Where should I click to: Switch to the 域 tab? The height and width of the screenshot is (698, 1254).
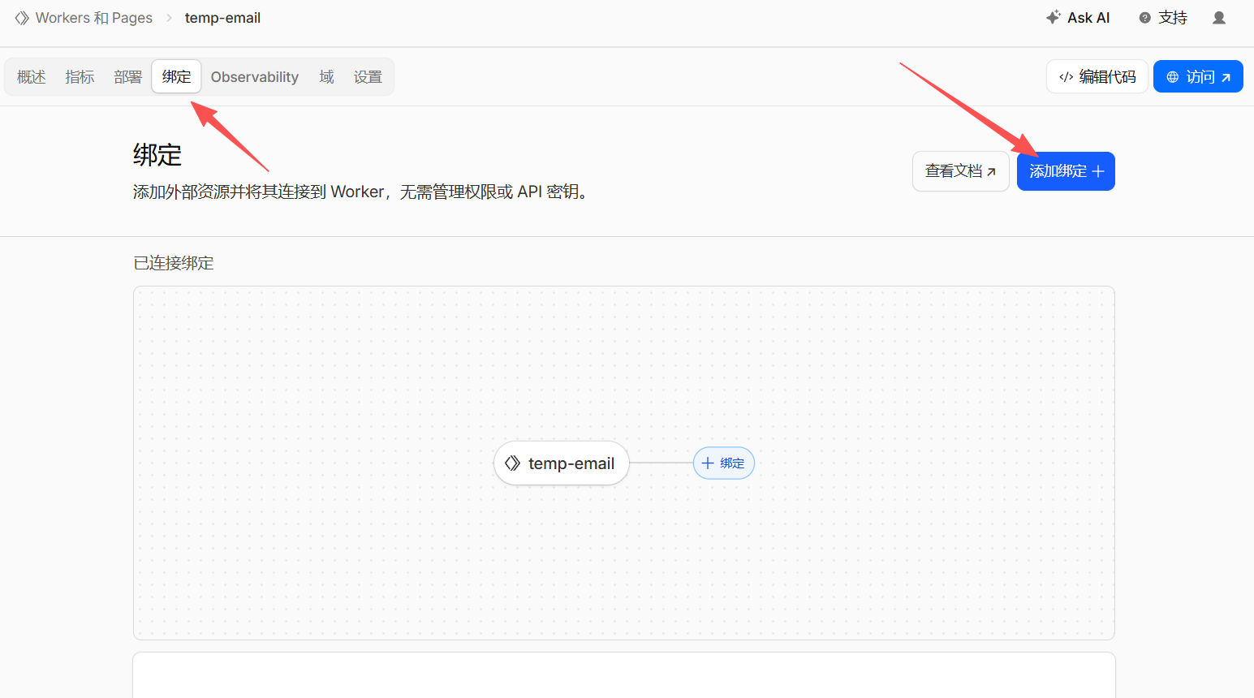click(x=326, y=77)
